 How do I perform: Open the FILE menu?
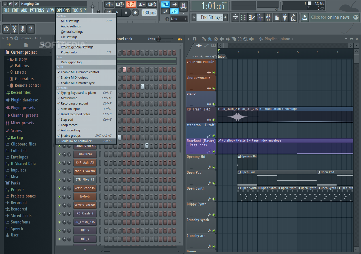[x=6, y=10]
